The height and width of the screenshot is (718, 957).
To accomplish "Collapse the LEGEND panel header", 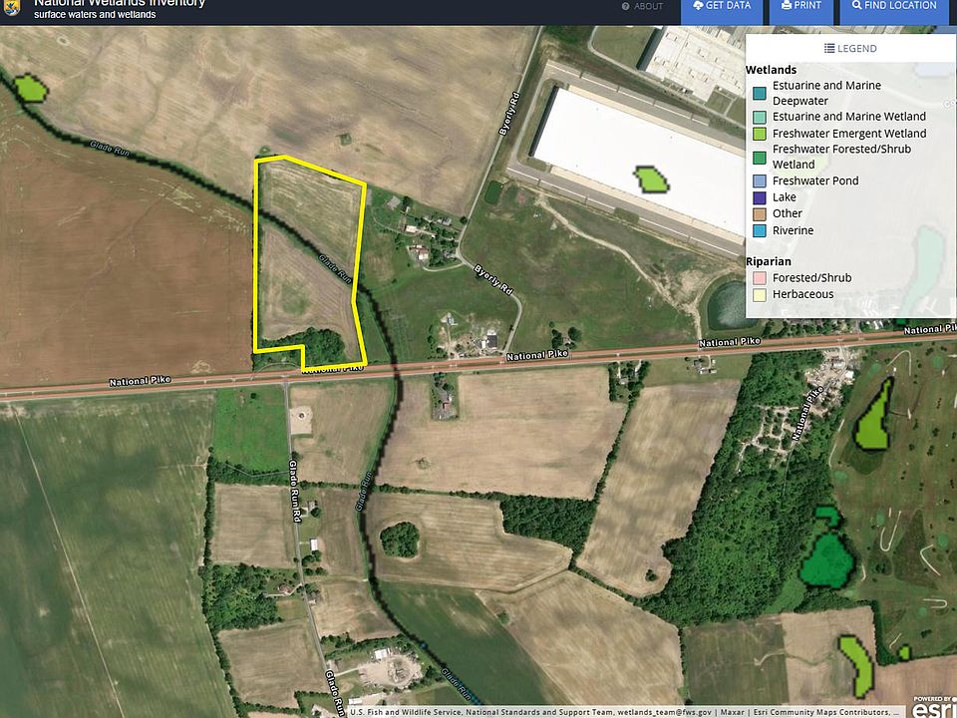I will (850, 48).
